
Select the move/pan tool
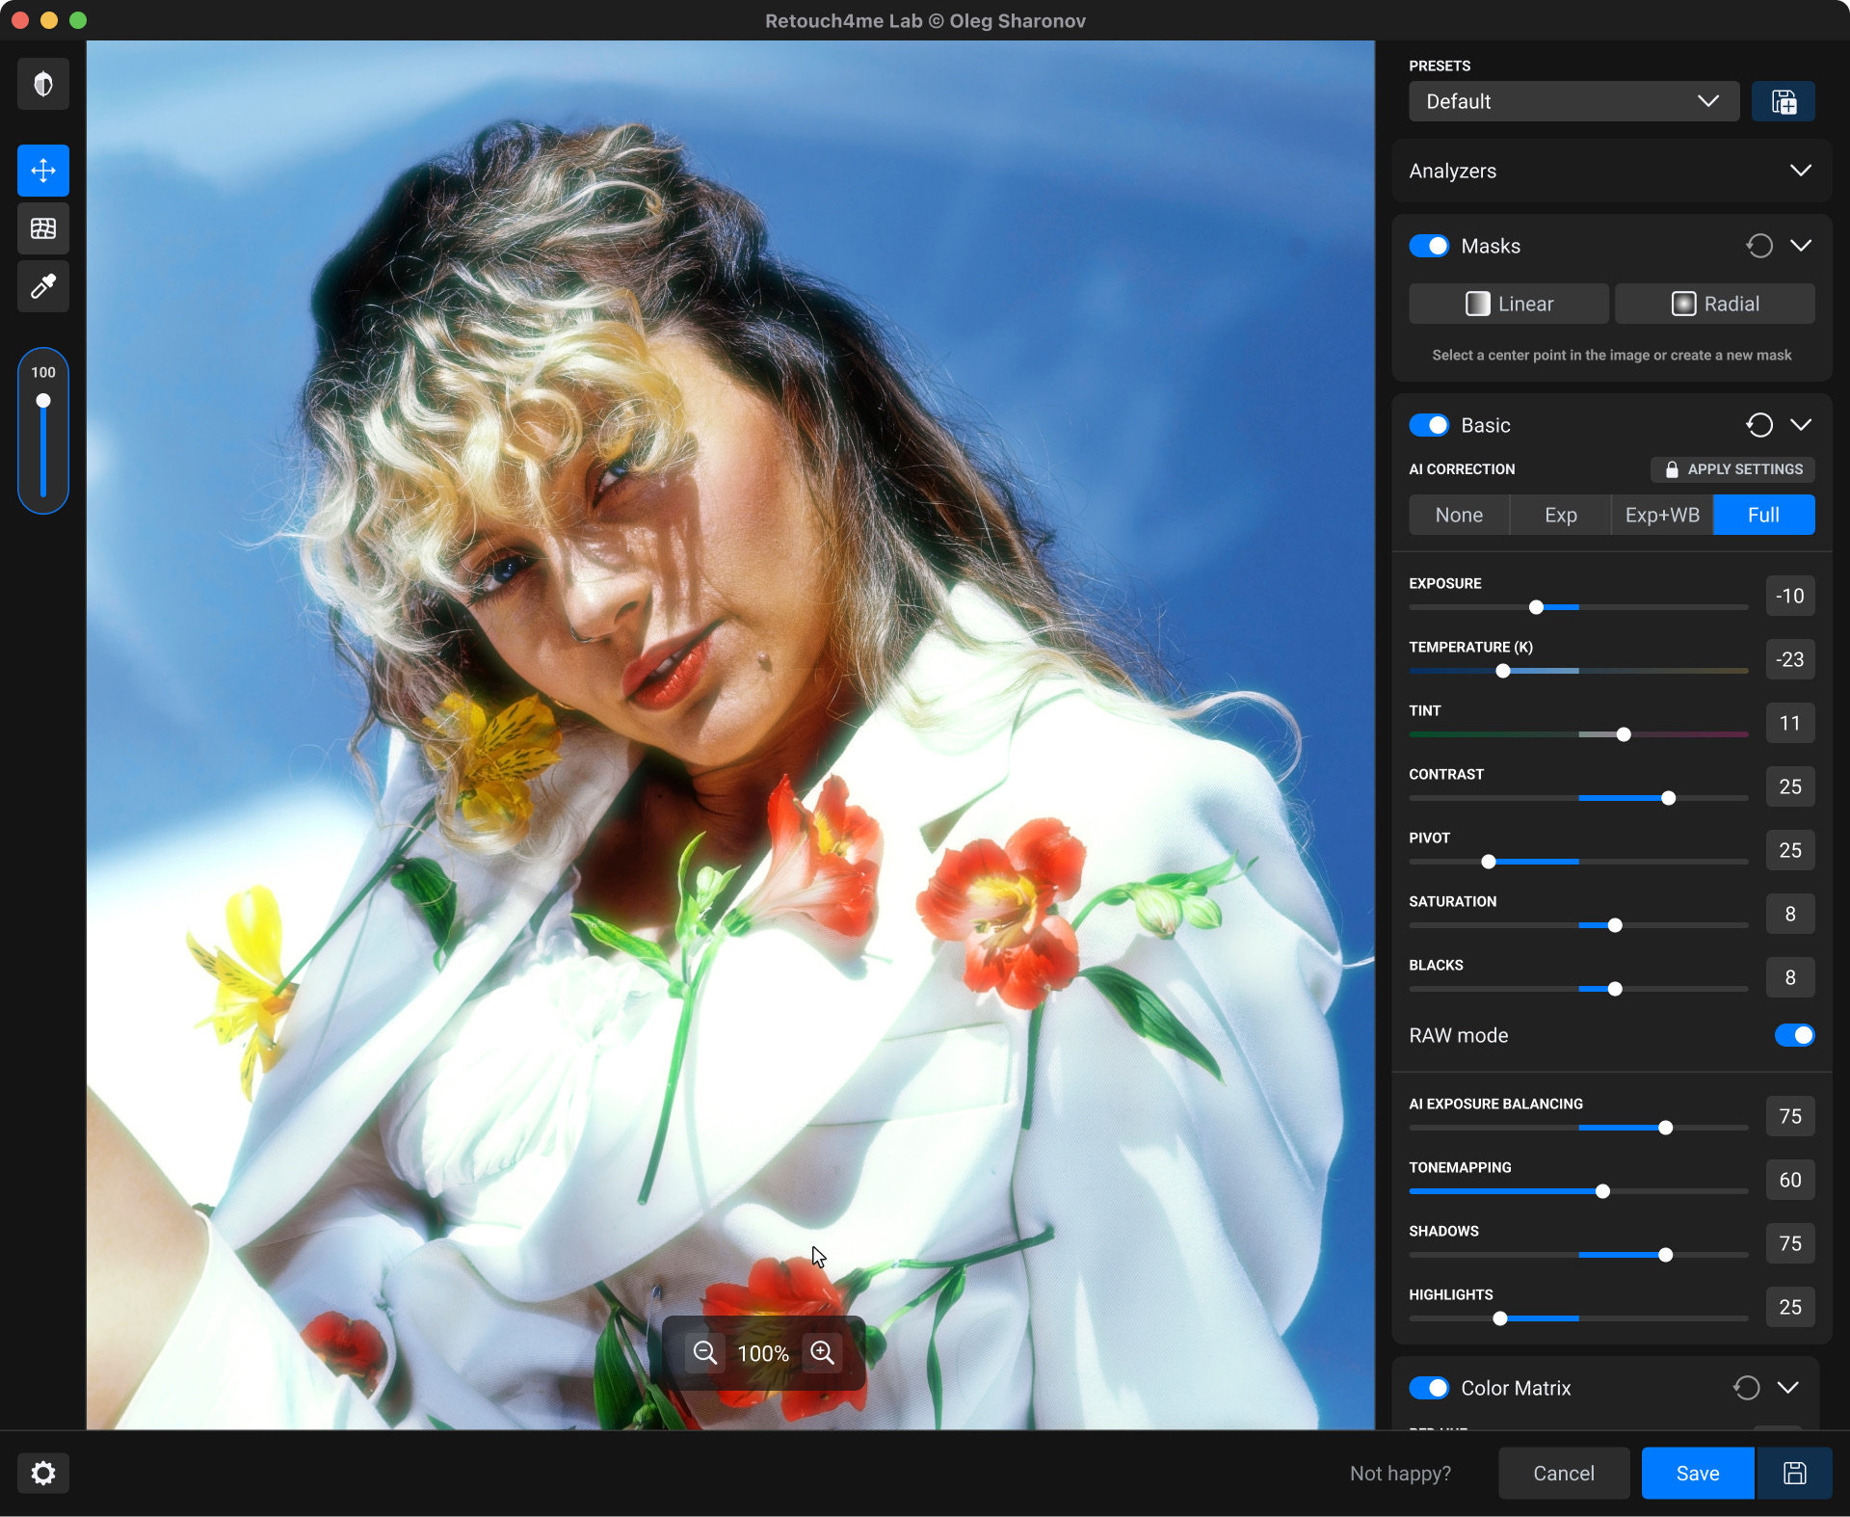click(43, 171)
